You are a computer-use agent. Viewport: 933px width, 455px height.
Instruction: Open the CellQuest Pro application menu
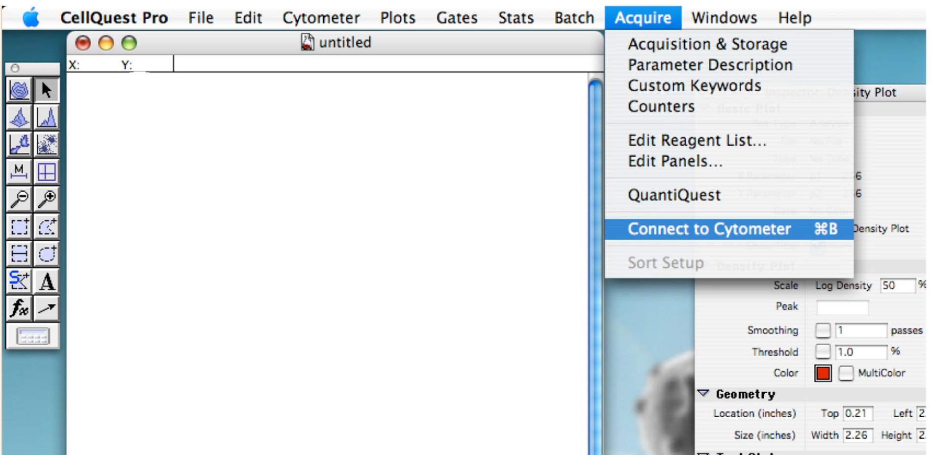pyautogui.click(x=114, y=18)
